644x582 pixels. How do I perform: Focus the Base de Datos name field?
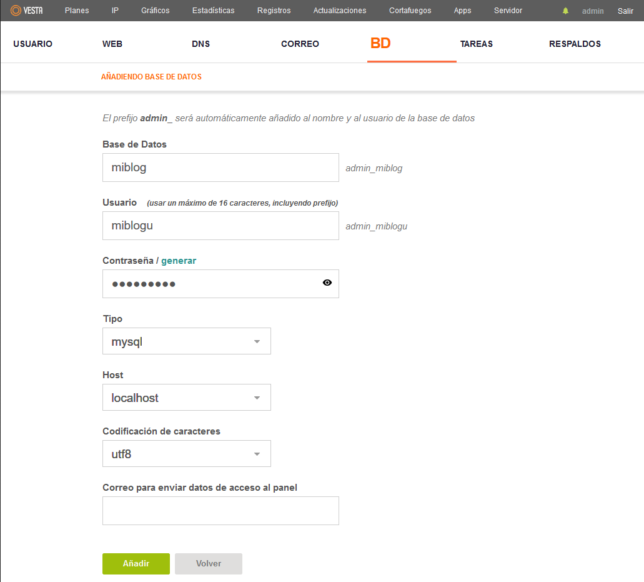220,168
